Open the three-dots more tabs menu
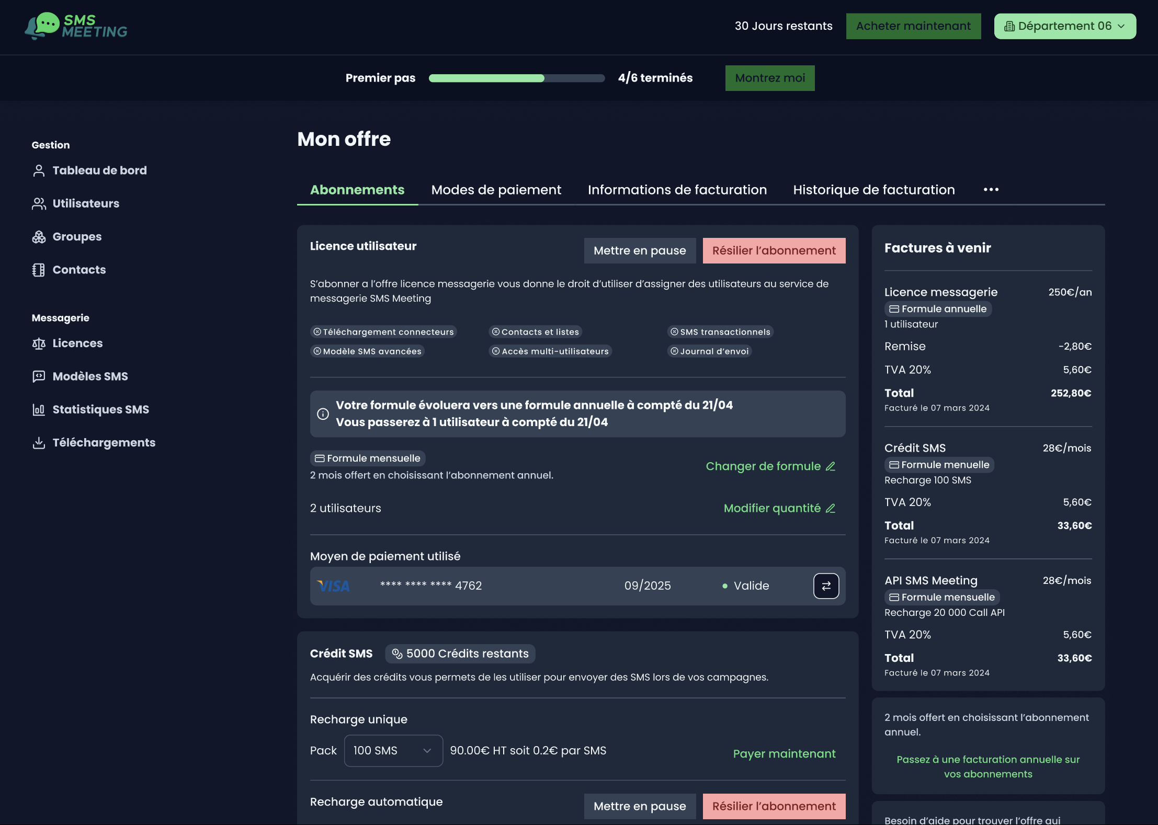1158x825 pixels. pos(991,189)
